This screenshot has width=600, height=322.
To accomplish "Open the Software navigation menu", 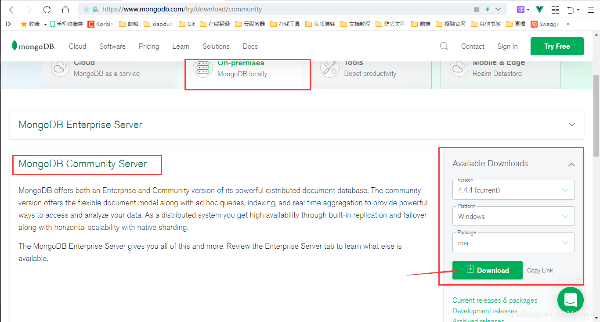I will [112, 46].
